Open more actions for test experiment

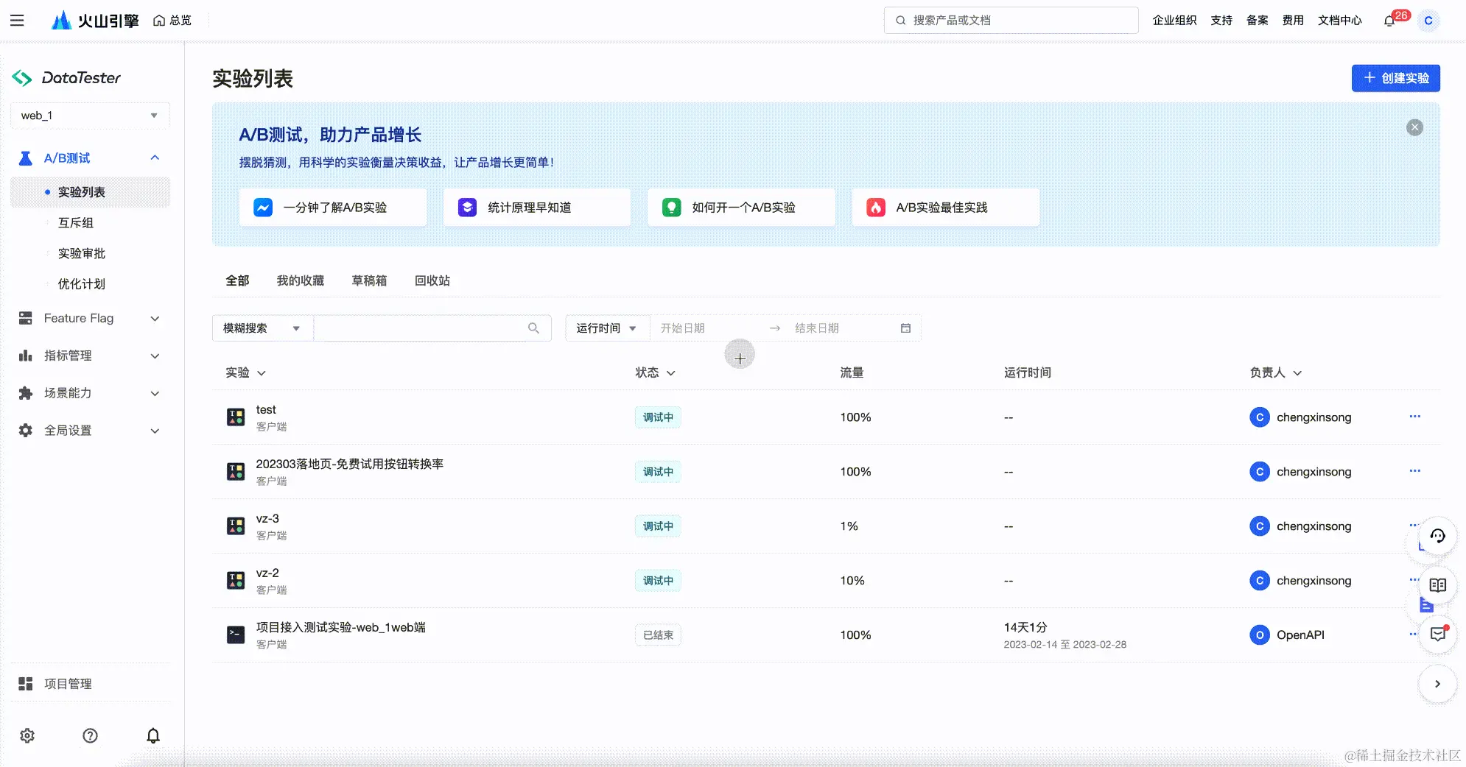tap(1414, 417)
